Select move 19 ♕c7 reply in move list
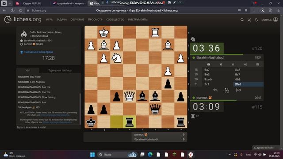 coord(248,75)
